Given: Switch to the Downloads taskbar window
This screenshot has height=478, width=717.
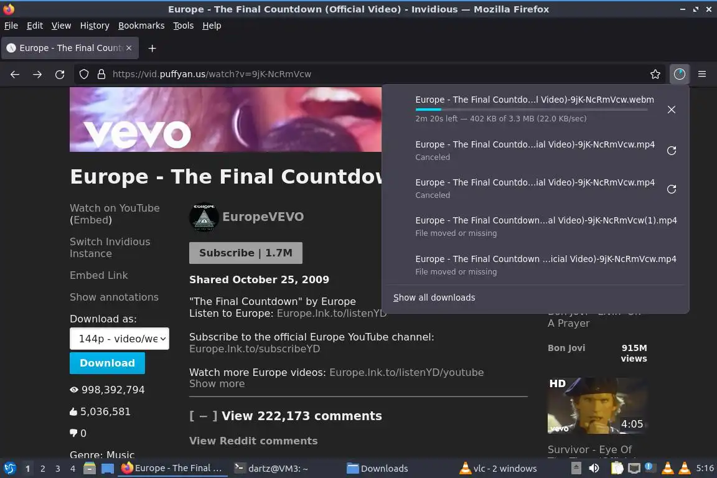Looking at the screenshot, I should coord(377,469).
